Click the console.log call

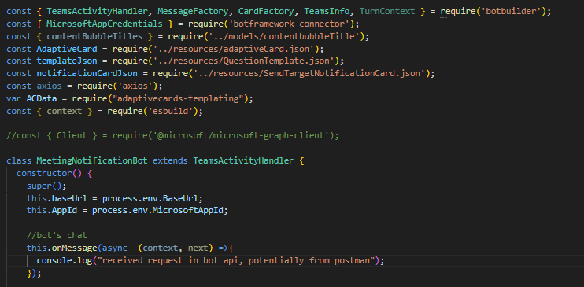[64, 260]
